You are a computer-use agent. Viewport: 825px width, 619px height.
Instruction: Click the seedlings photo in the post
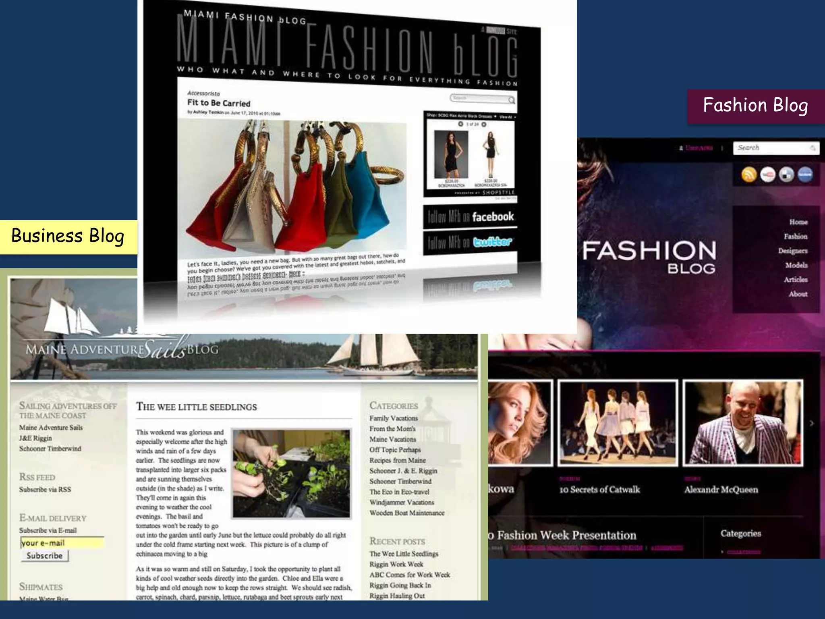coord(292,474)
